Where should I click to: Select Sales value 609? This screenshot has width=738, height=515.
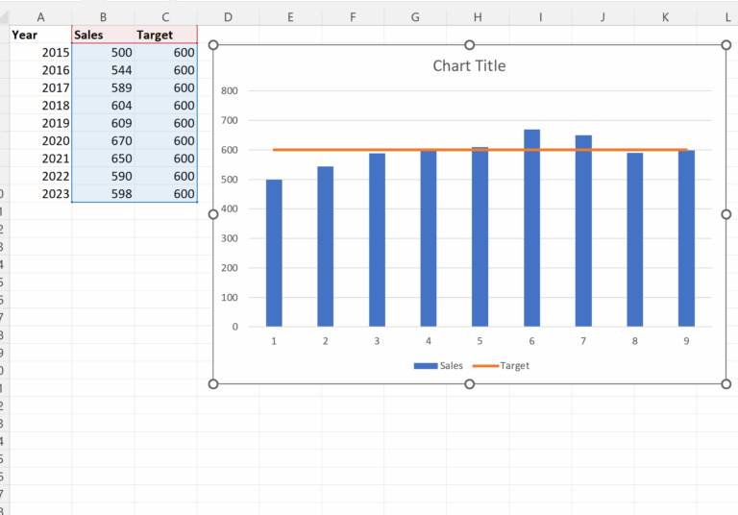(103, 123)
